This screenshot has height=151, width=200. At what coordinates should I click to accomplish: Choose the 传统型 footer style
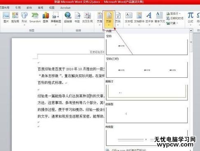pos(147,137)
